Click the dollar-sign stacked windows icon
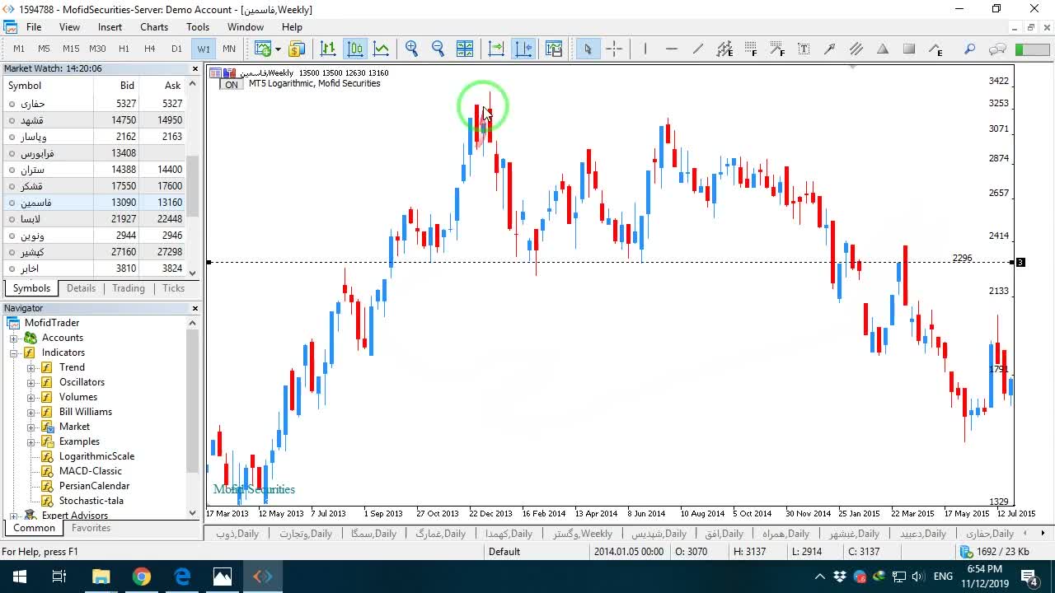1055x593 pixels. tap(296, 49)
